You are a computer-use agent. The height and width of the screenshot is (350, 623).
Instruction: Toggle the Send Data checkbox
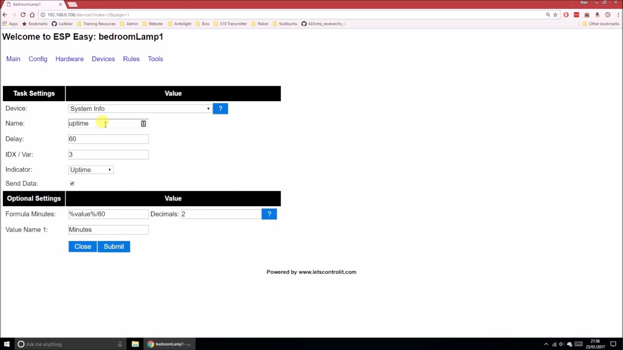coord(72,183)
